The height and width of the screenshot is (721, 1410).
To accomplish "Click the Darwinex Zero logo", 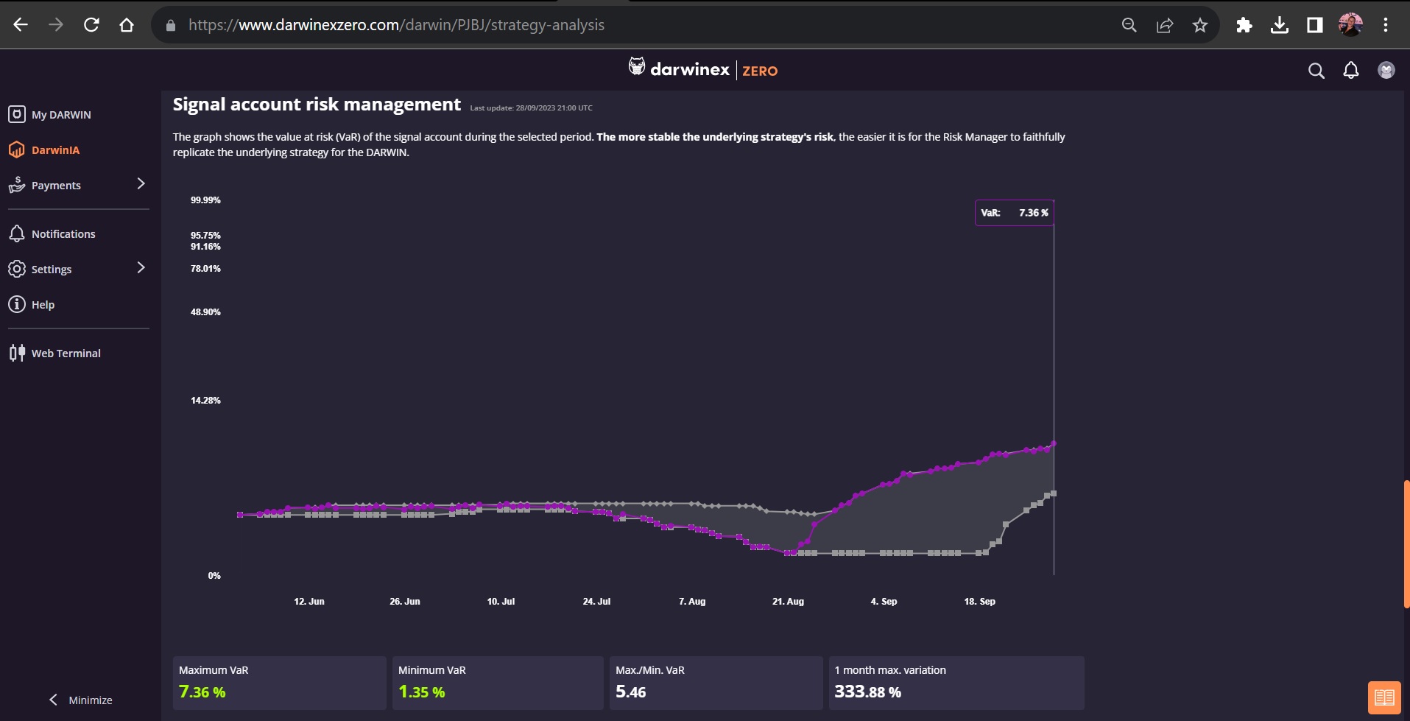I will (702, 69).
